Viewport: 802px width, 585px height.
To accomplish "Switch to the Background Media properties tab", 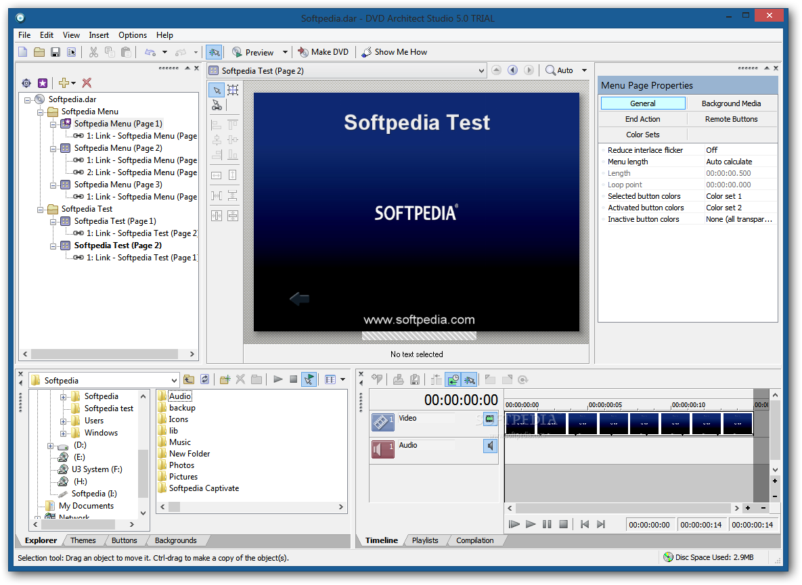I will (x=731, y=103).
